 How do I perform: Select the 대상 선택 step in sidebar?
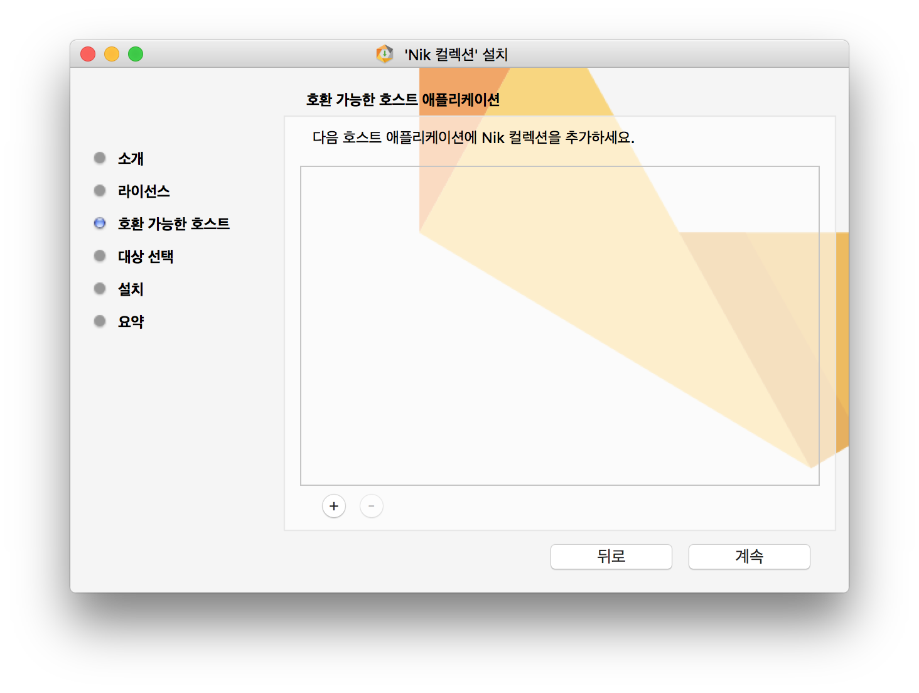146,256
